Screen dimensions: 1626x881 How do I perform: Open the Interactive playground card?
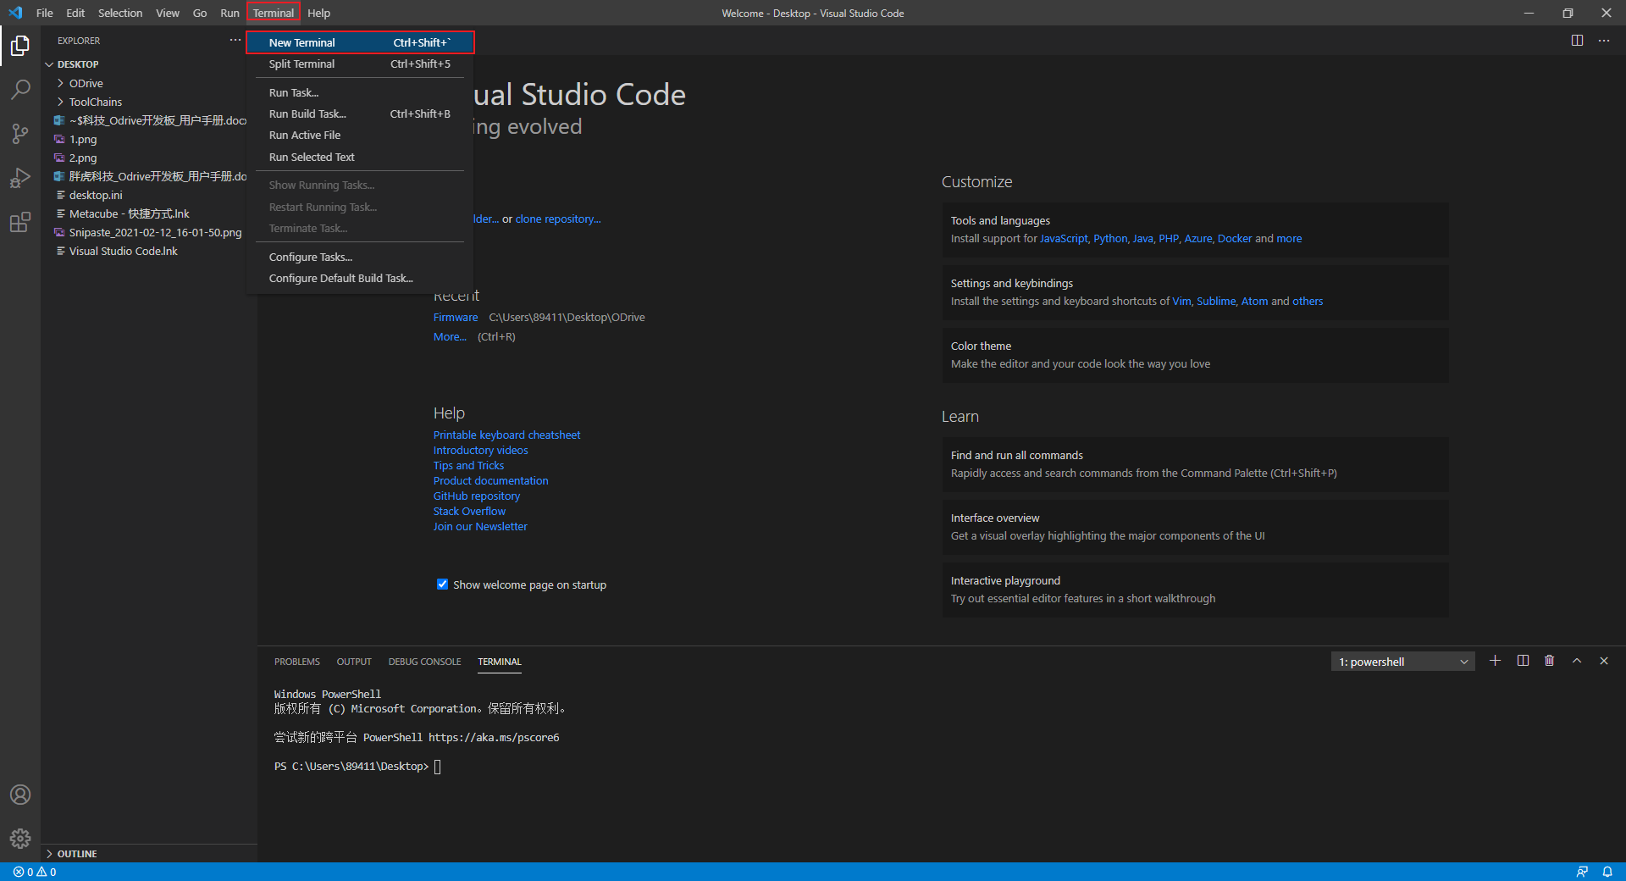1195,590
